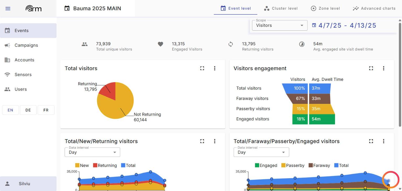
Task: Open Total visitors chart options menu
Action: [x=215, y=68]
